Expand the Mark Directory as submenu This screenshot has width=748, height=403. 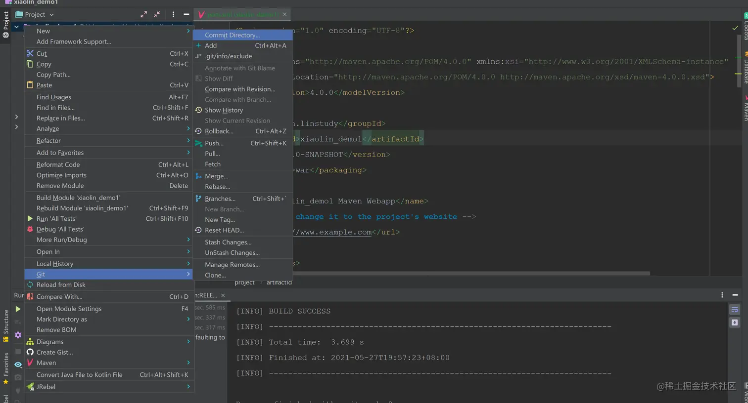(109, 319)
